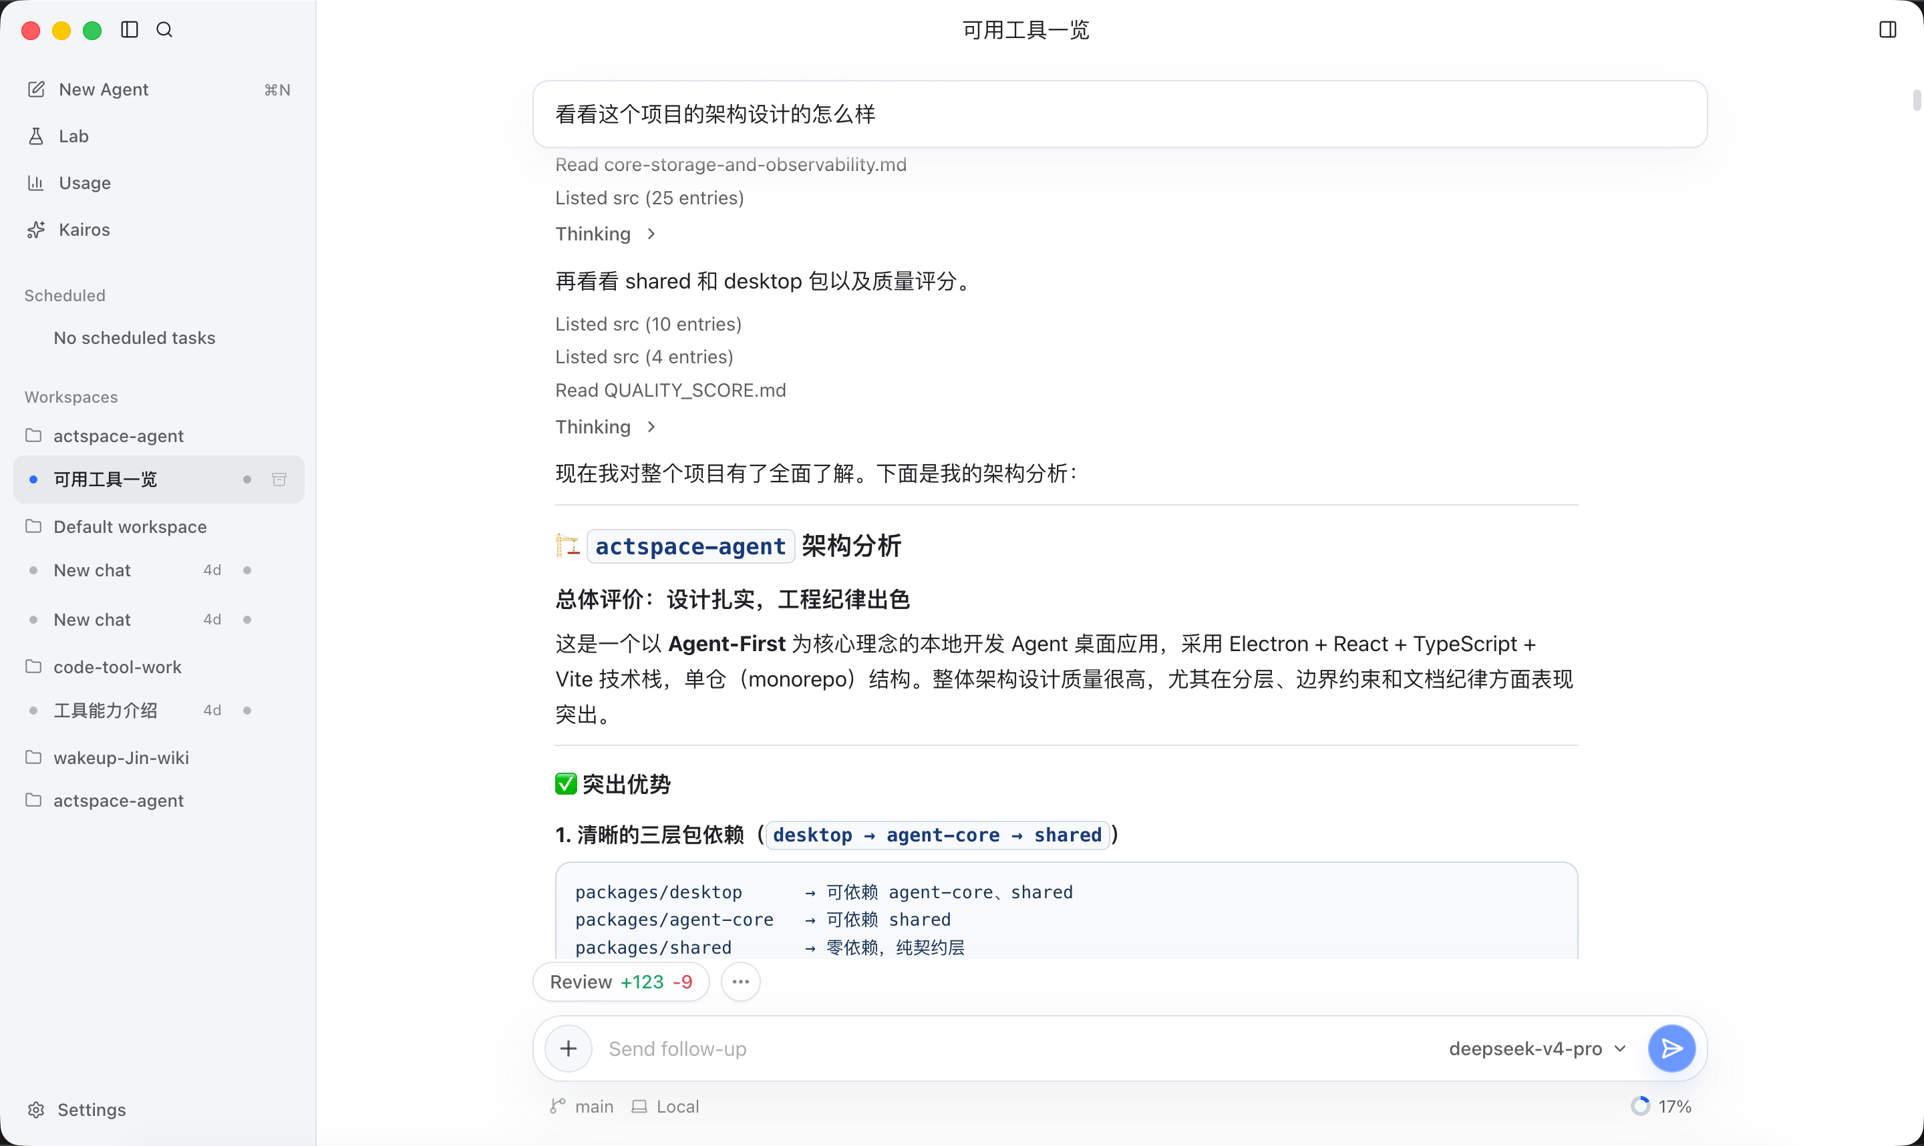Click Read QUALITY_SCORE.md tool call
The image size is (1924, 1146).
coord(671,390)
